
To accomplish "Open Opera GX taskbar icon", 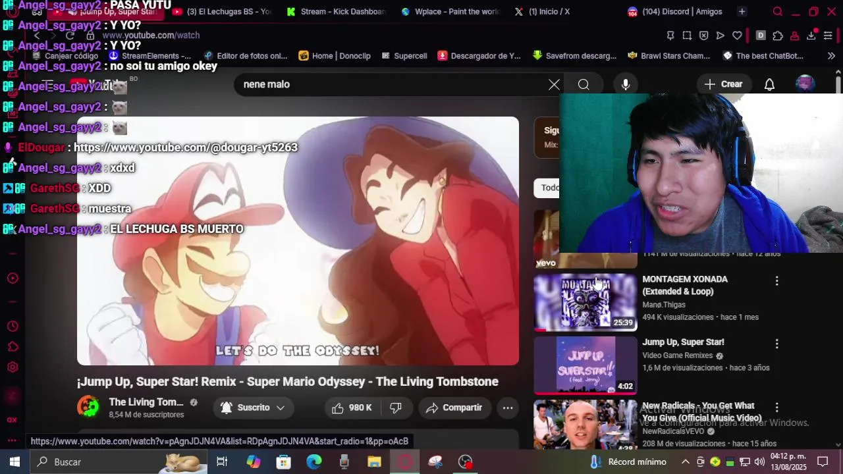I will point(404,462).
